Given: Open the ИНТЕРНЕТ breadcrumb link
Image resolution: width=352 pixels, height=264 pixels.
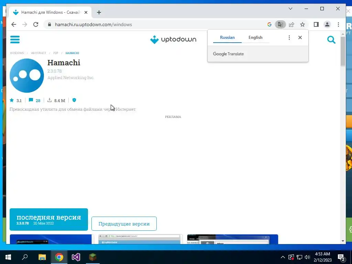Looking at the screenshot, I should click(x=38, y=53).
